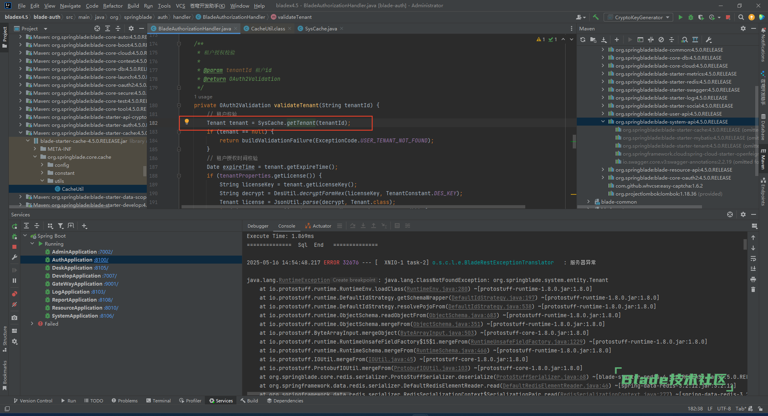The width and height of the screenshot is (768, 416).
Task: Toggle Maven offline mode
Action: pos(651,40)
